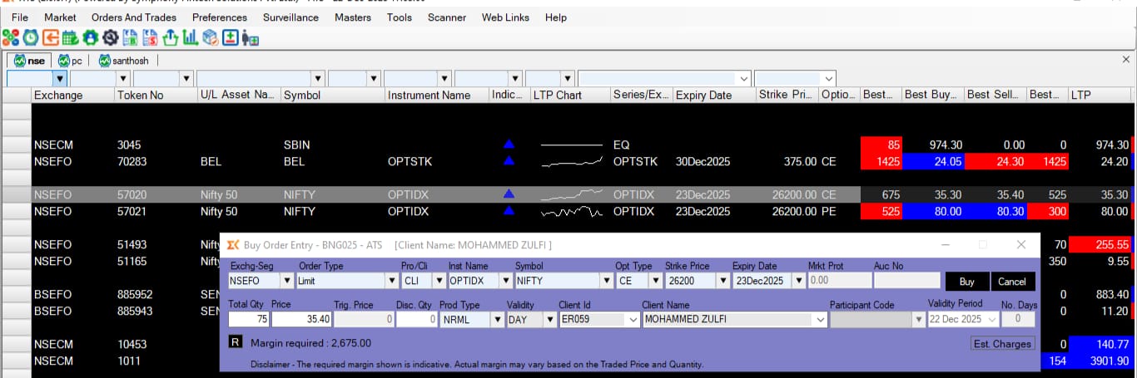
Task: Open the Market menu
Action: 60,17
